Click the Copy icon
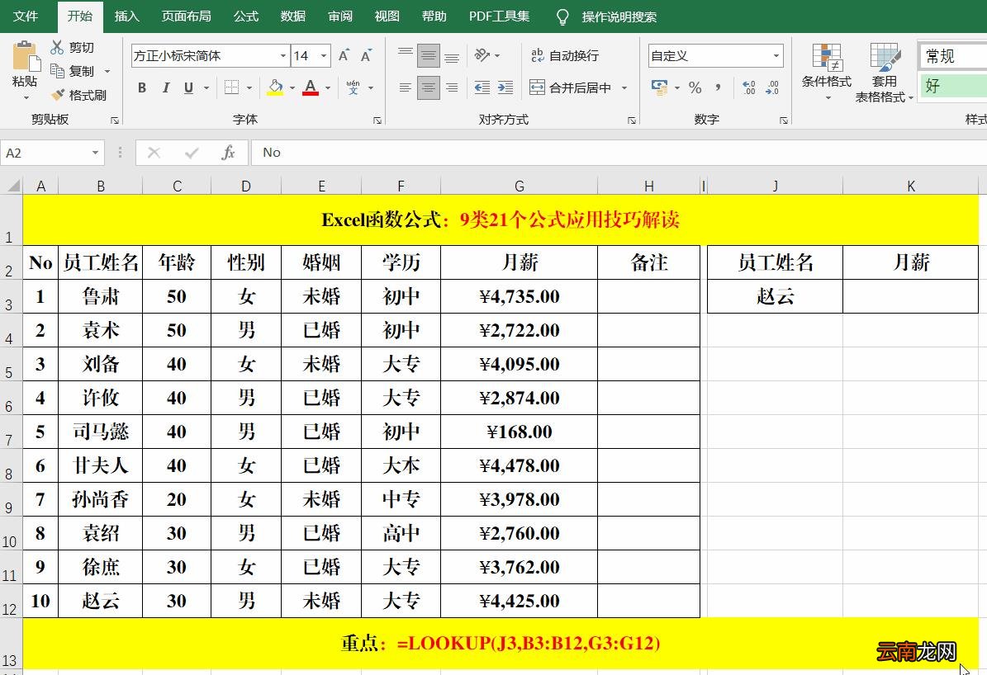This screenshot has width=987, height=675. [x=57, y=71]
